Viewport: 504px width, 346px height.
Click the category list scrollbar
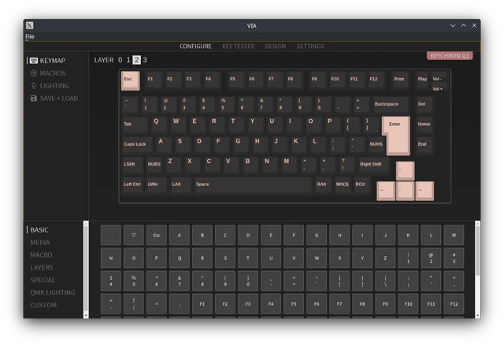click(x=86, y=270)
